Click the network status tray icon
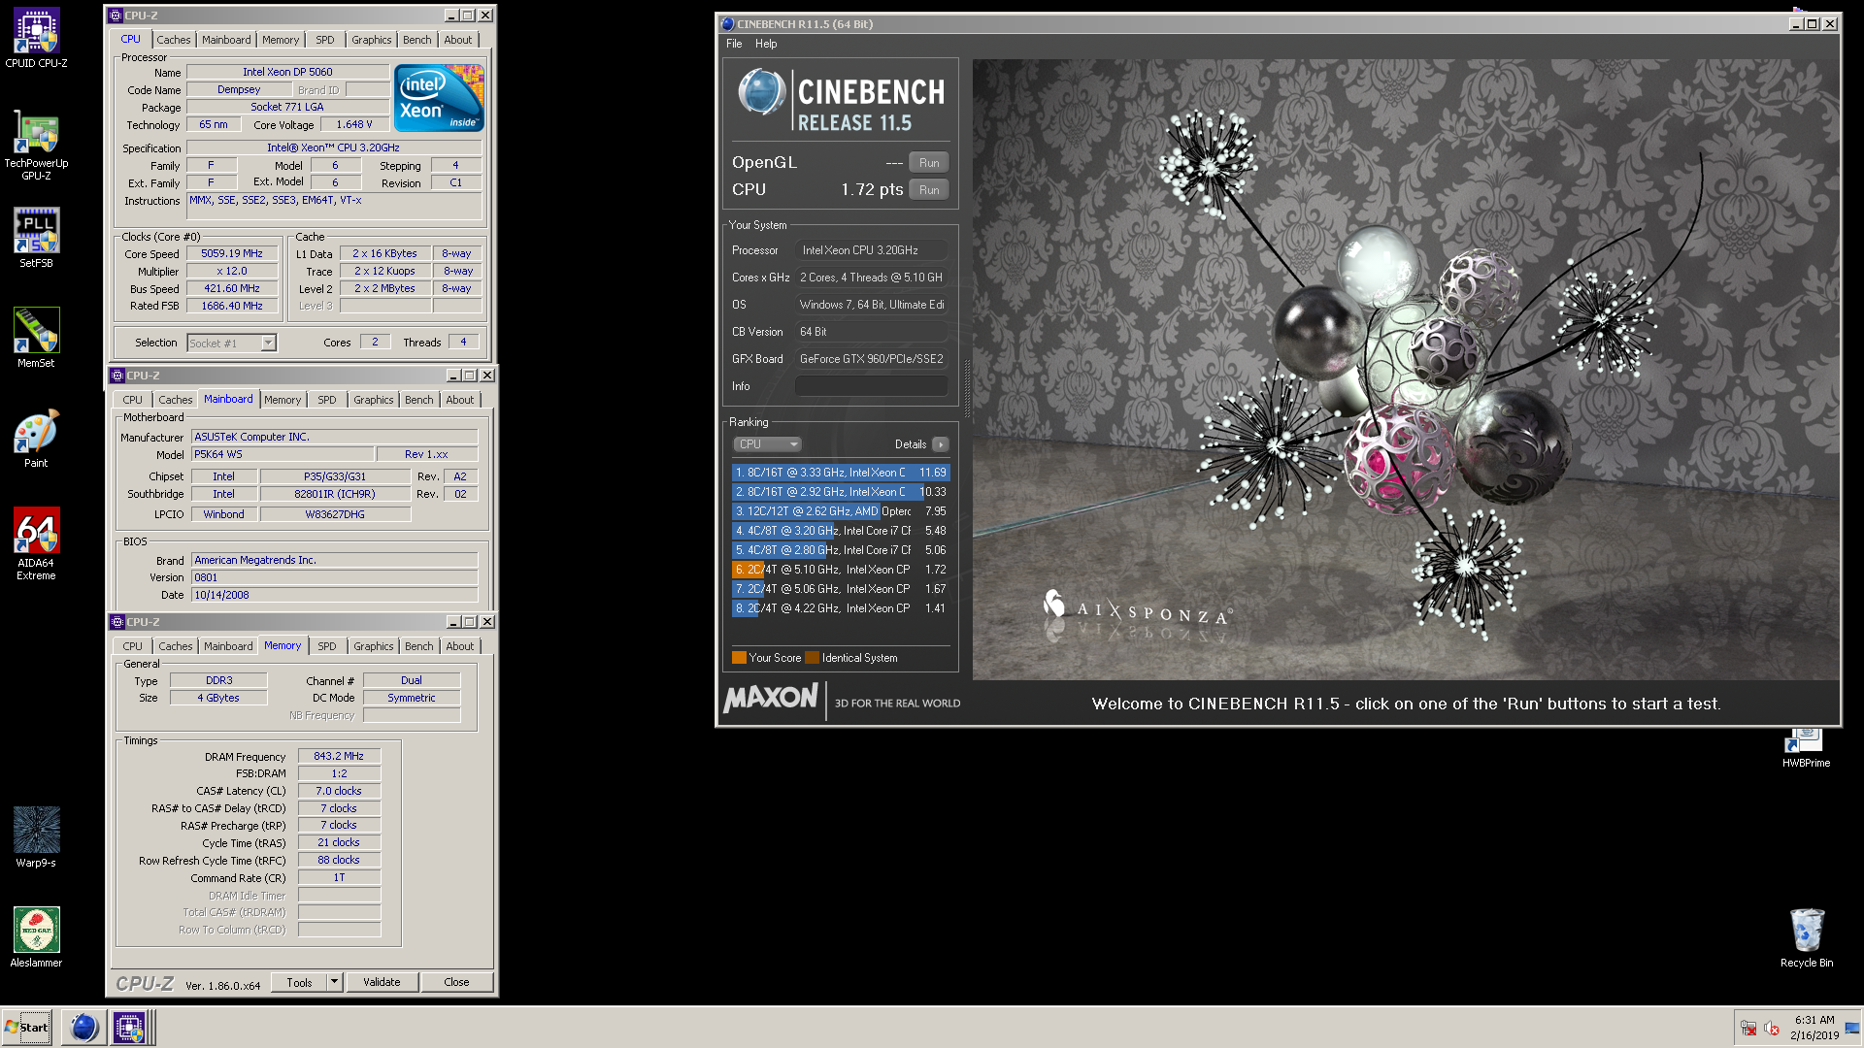The height and width of the screenshot is (1048, 1864). 1748,1028
